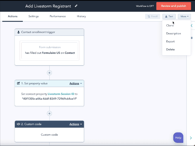Switch to the Settings tab

[34, 16]
